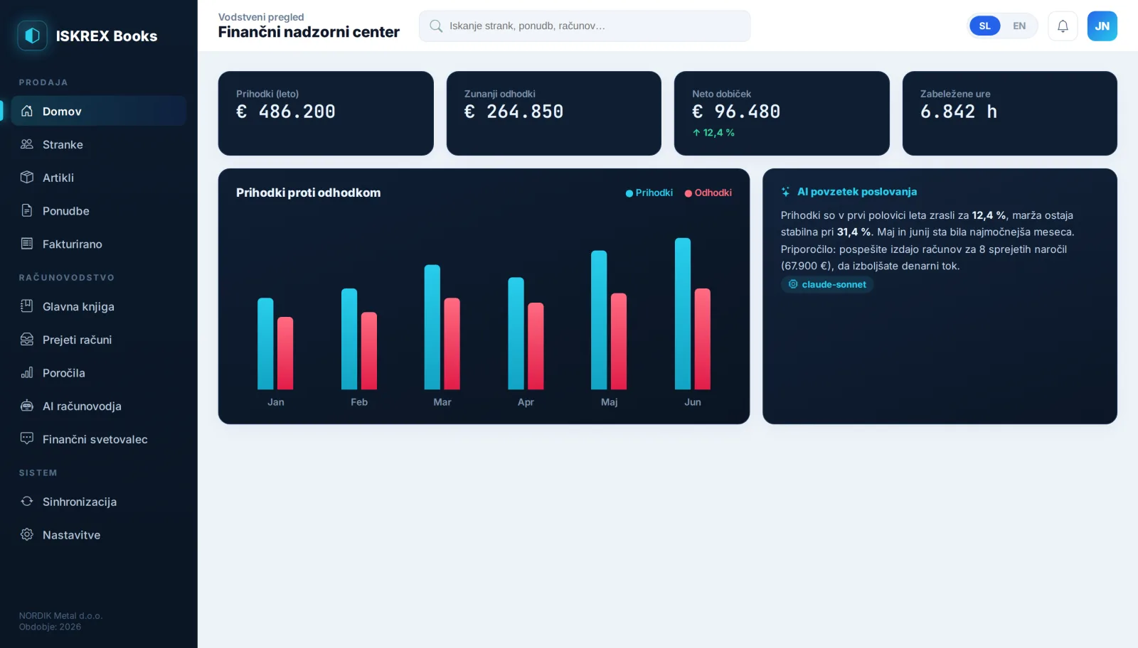Click the 'Maj' axis label

click(610, 402)
